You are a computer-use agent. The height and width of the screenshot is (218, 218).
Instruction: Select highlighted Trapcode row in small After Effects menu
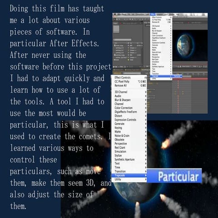(x=161, y=76)
